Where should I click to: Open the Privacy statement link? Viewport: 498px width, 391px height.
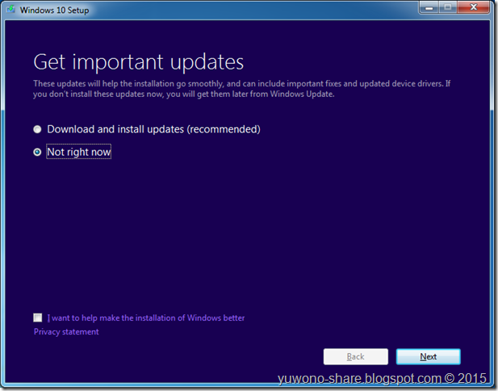click(x=66, y=332)
